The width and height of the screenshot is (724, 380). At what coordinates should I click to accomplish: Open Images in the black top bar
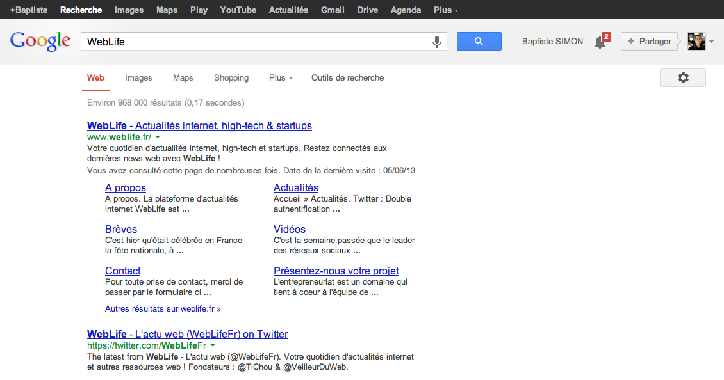pos(129,10)
